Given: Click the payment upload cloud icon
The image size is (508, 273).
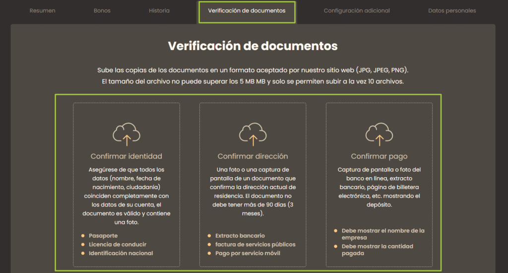Looking at the screenshot, I should (379, 134).
